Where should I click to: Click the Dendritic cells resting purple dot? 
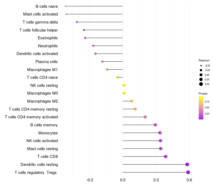pos(187,164)
